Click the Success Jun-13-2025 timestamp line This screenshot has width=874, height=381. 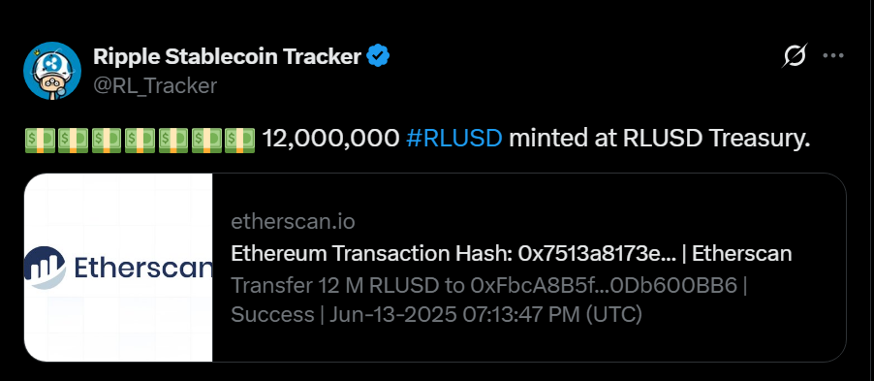tap(436, 315)
